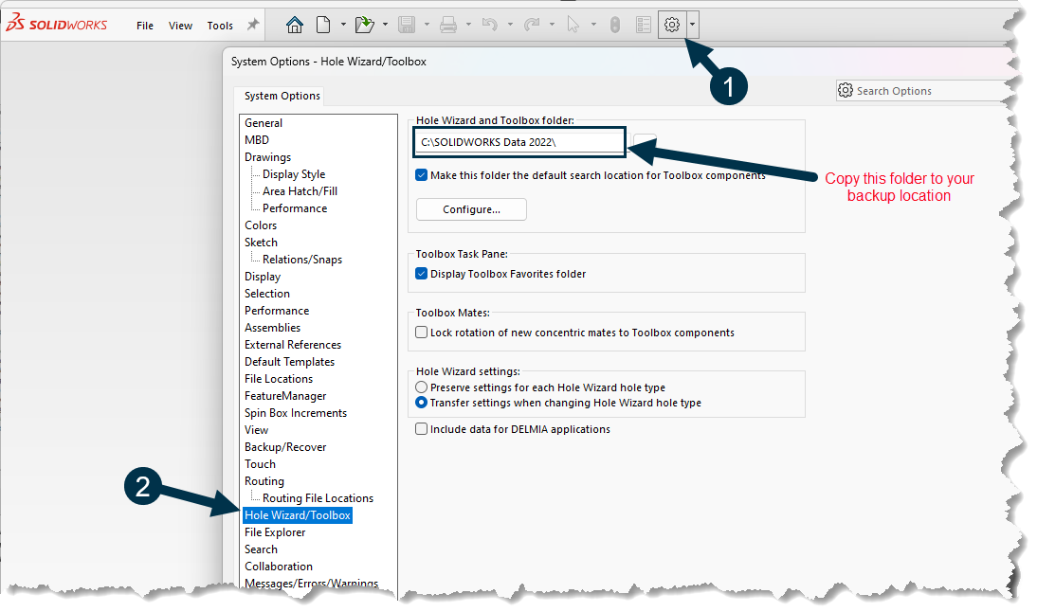
Task: Select General in options list
Action: point(264,123)
